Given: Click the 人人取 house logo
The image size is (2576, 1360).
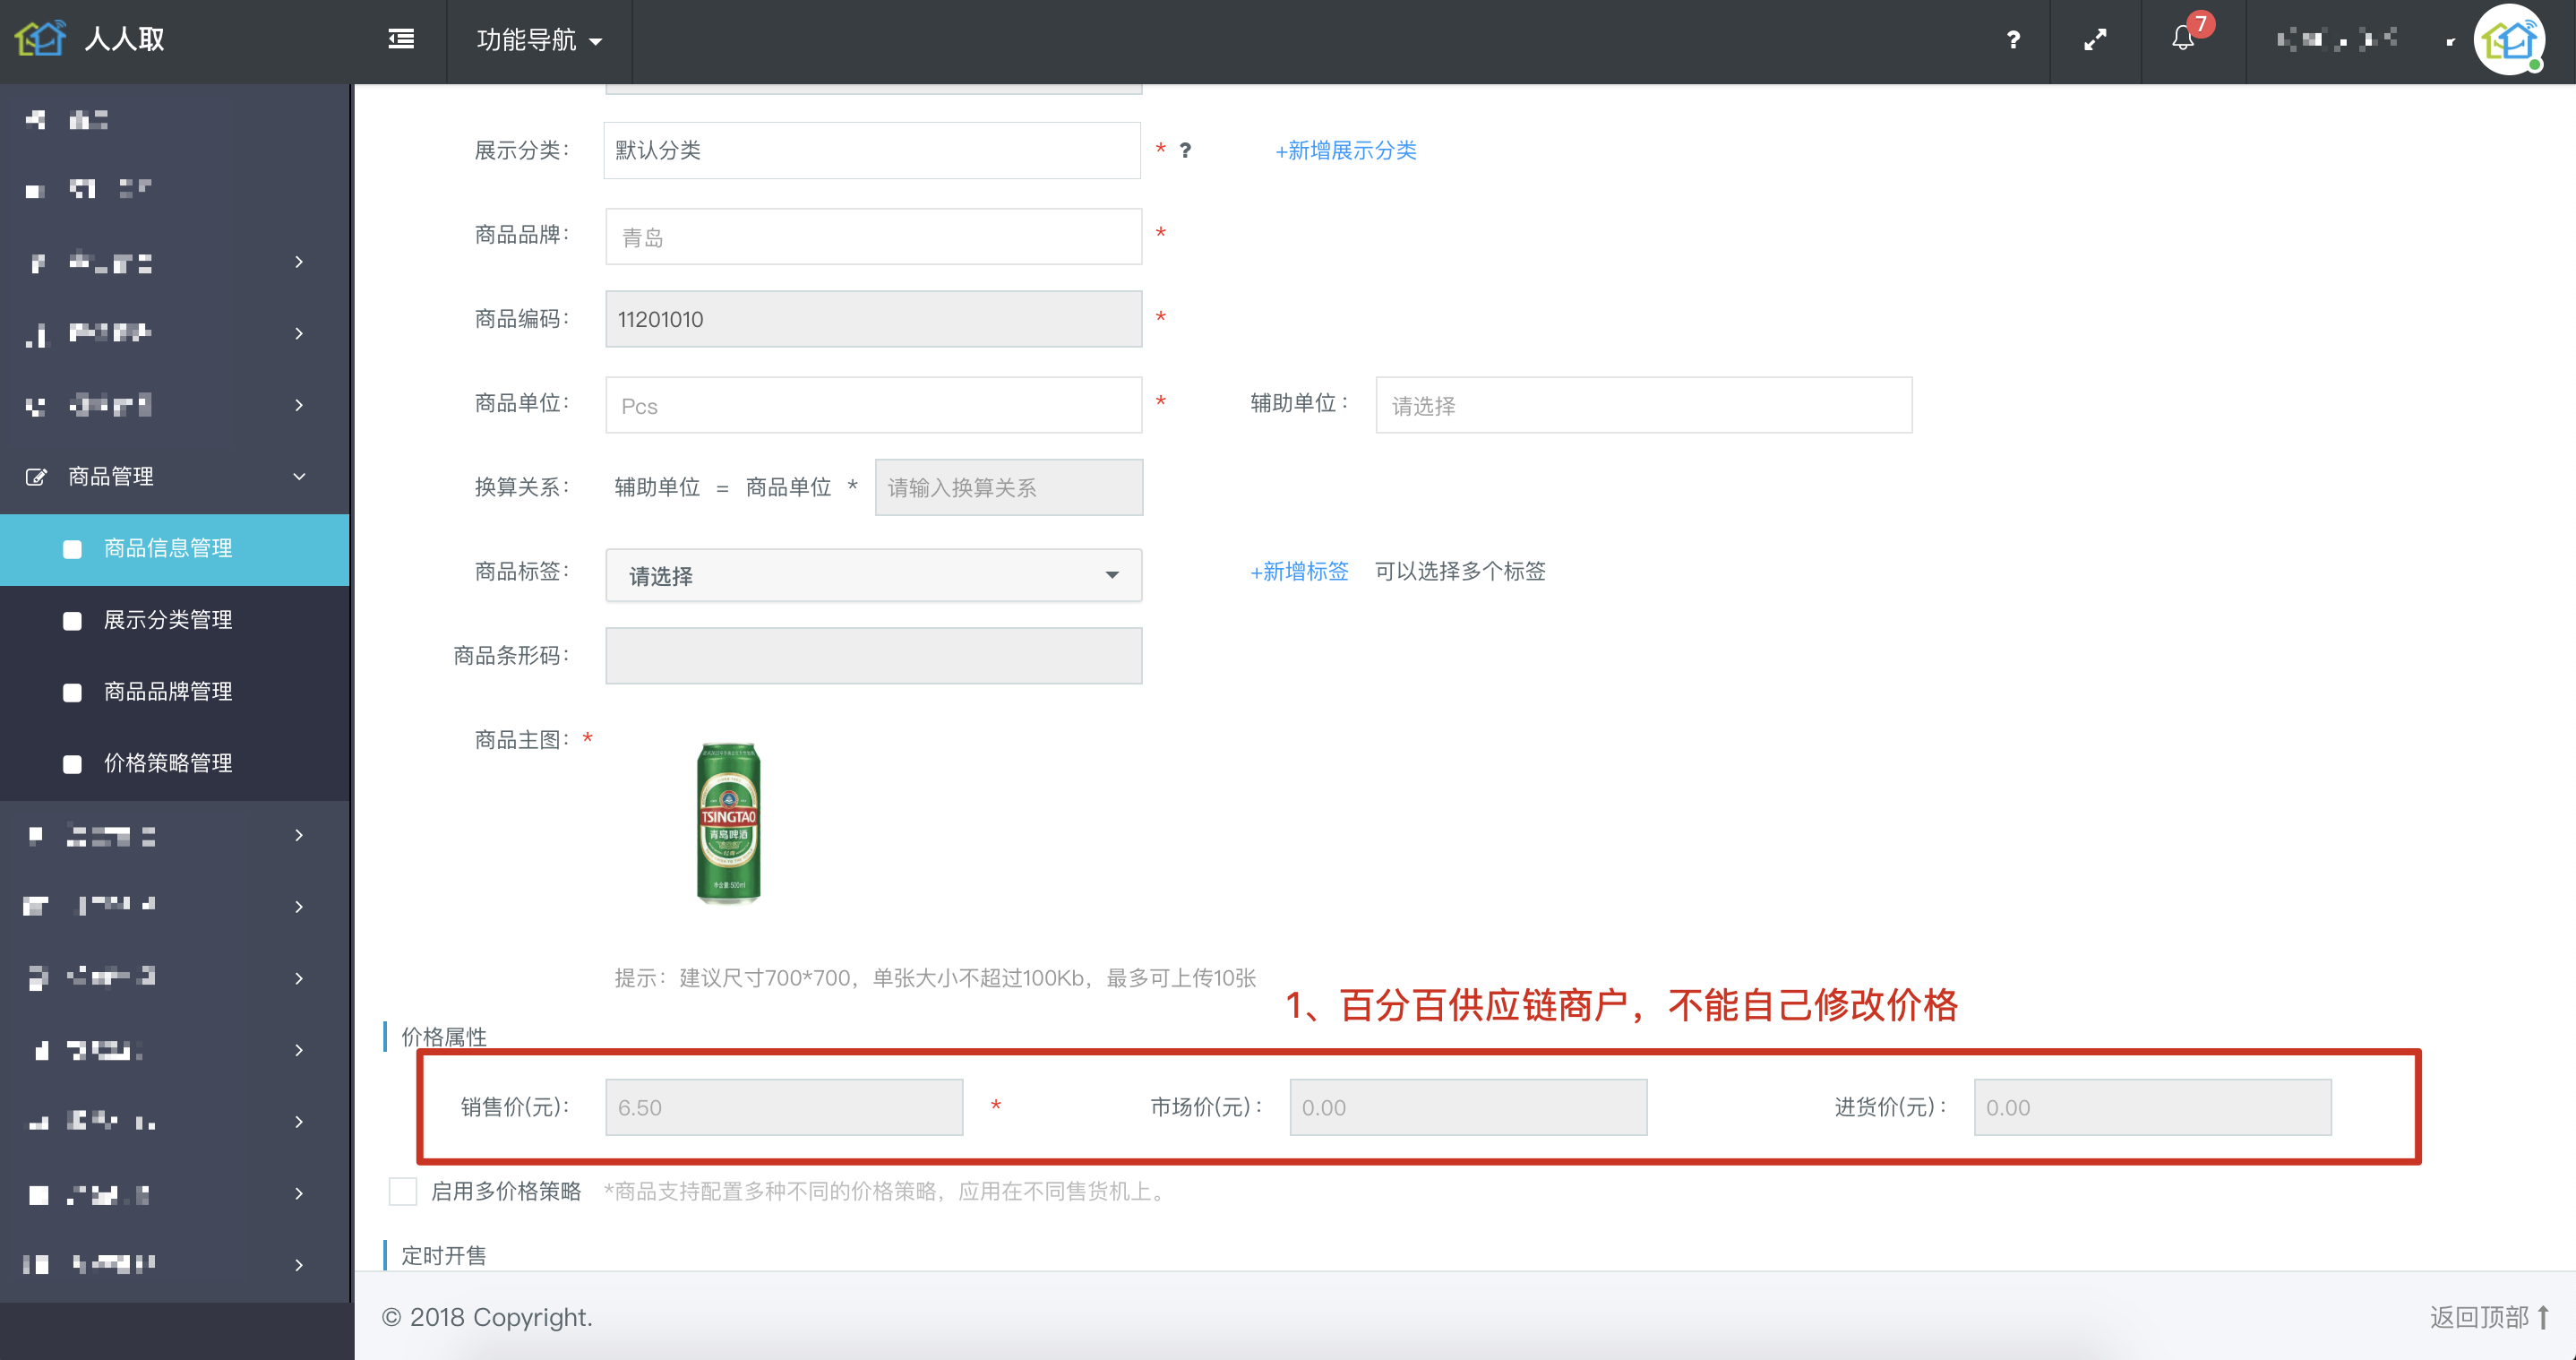Looking at the screenshot, I should (40, 39).
